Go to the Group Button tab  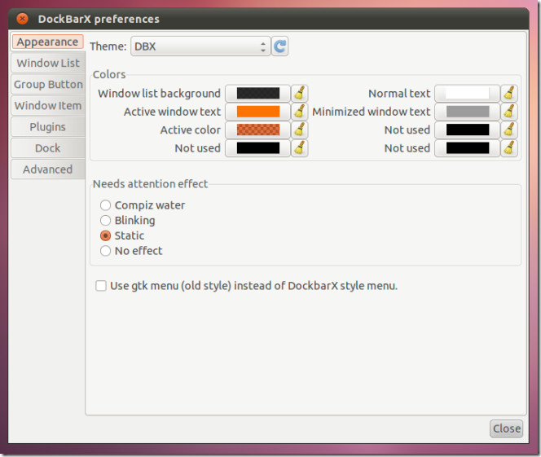point(47,85)
